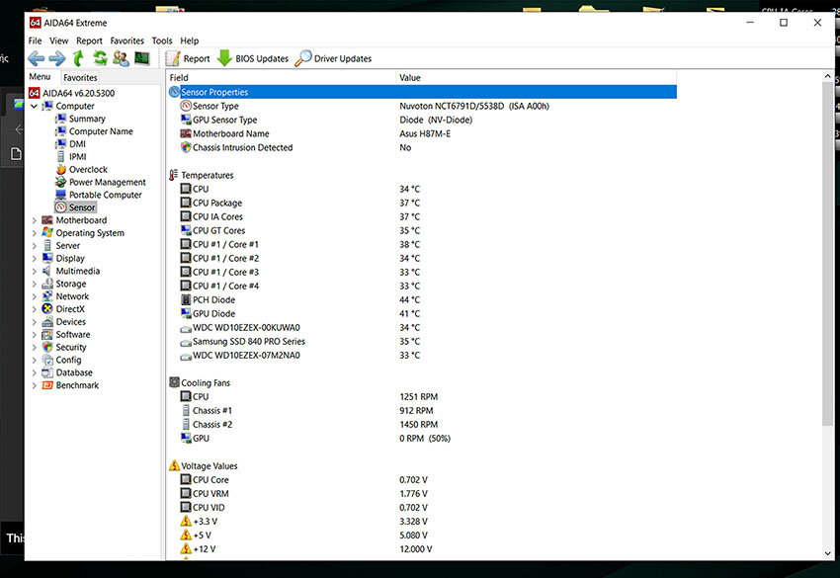The image size is (840, 578).
Task: Expand the Motherboard tree node
Action: coord(36,220)
